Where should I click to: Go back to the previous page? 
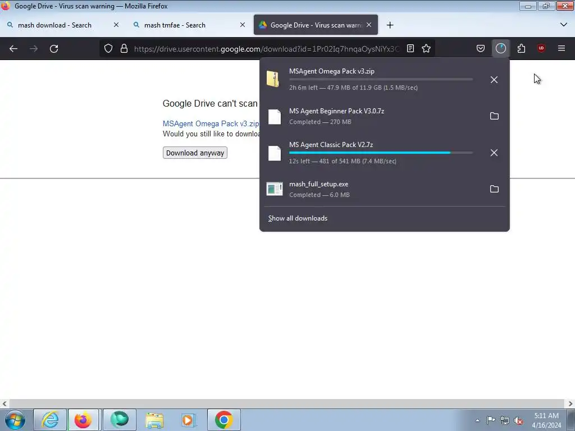(x=13, y=48)
